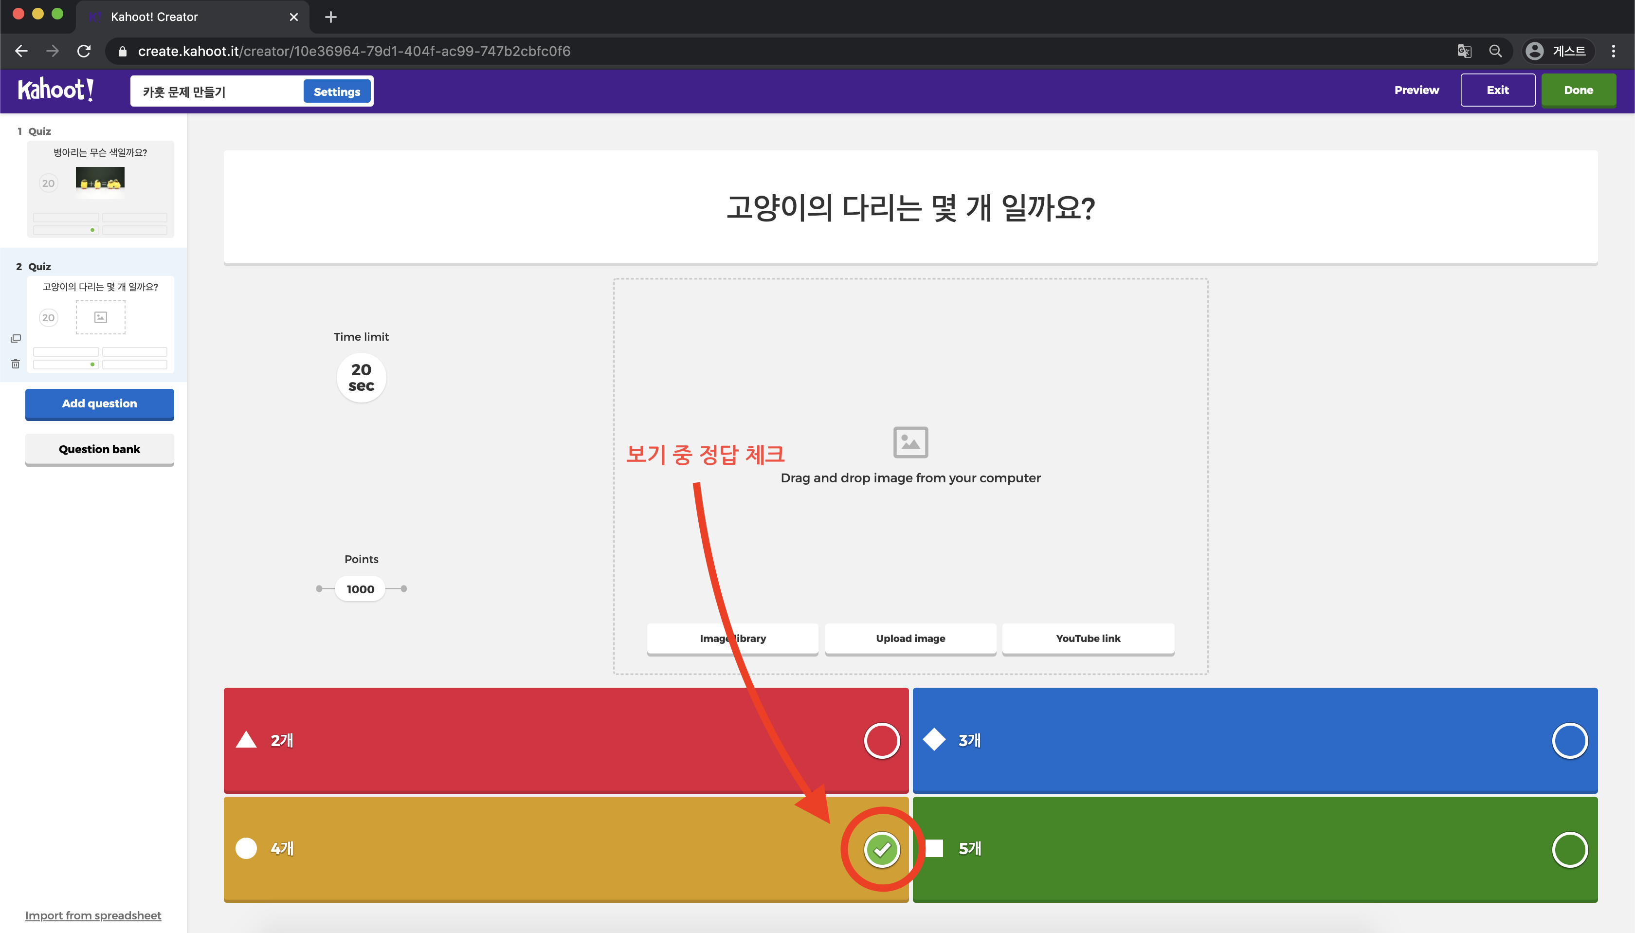
Task: Click the Google Translate icon in address bar
Action: [x=1464, y=51]
